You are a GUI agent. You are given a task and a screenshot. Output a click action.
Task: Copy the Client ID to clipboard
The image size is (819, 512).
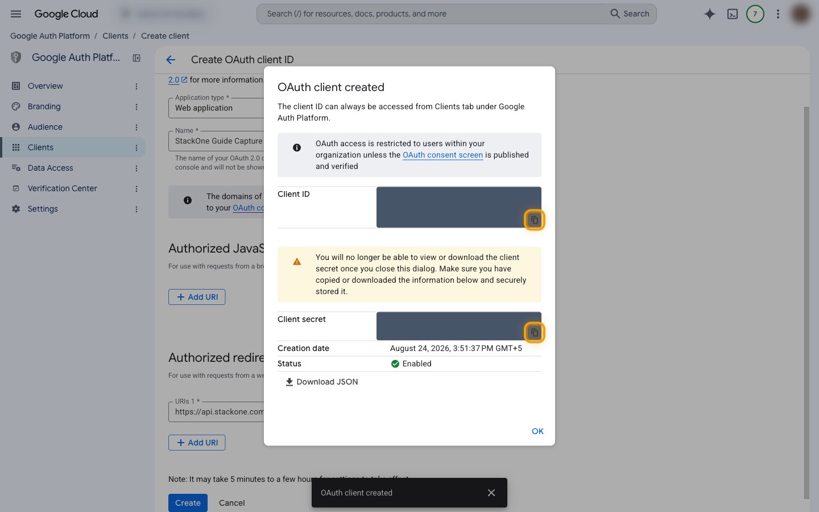(534, 220)
